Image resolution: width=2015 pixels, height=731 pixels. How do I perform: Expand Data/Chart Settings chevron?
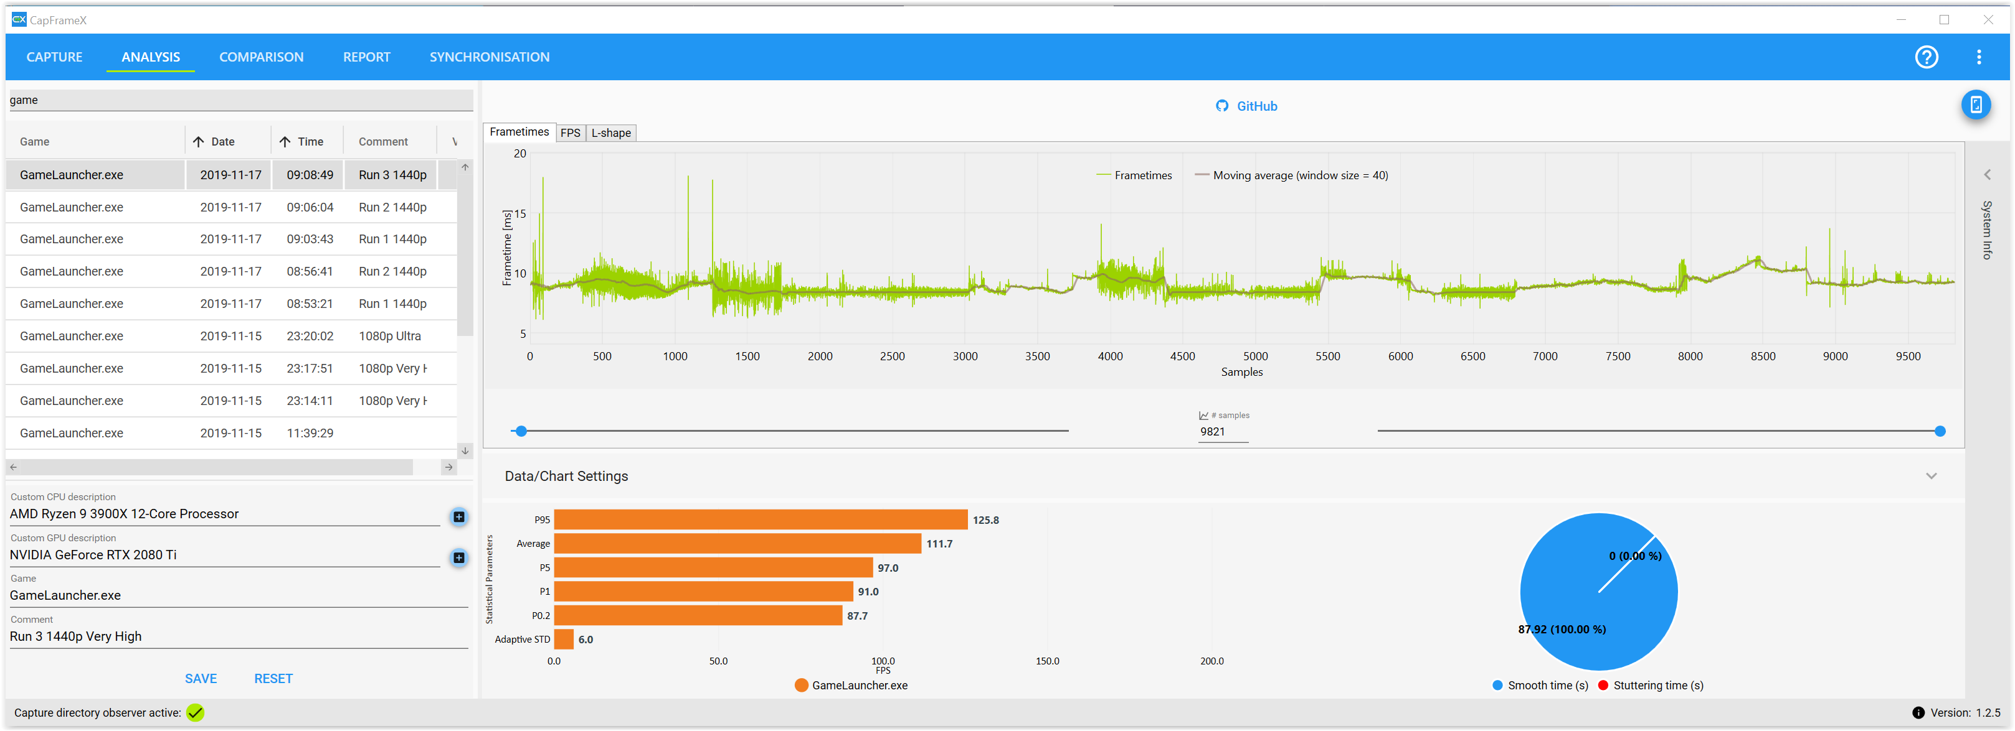tap(1930, 476)
